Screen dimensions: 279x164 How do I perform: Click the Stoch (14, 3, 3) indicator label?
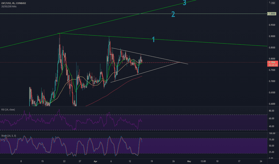pos(9,136)
